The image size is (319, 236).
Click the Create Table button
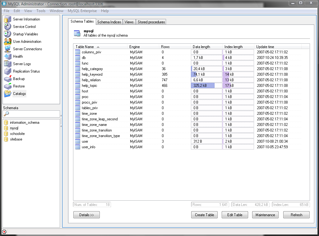pos(204,215)
